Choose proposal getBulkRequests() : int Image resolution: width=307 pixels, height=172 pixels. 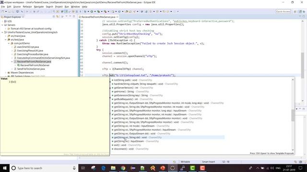(132, 99)
